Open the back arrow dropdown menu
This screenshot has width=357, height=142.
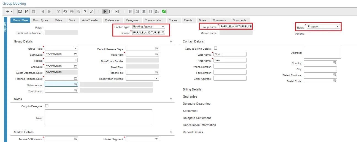pyautogui.click(x=12, y=12)
